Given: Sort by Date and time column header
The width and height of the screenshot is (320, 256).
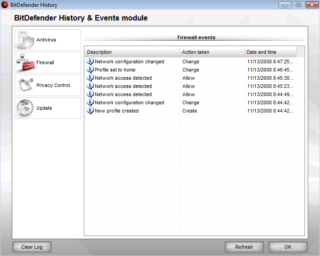Looking at the screenshot, I should [270, 52].
